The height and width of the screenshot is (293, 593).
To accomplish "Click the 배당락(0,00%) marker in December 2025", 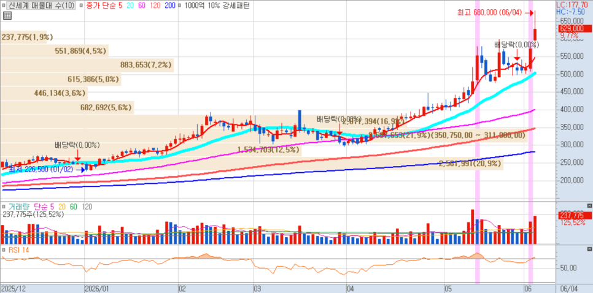I will pyautogui.click(x=77, y=145).
